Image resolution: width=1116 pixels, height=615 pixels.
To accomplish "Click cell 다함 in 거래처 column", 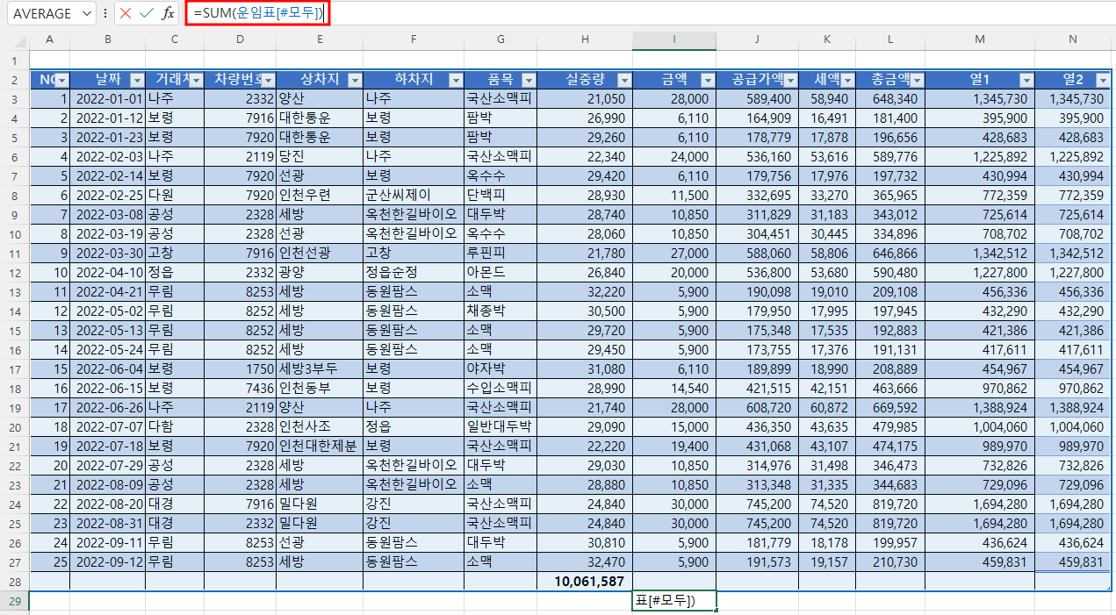I will click(175, 427).
